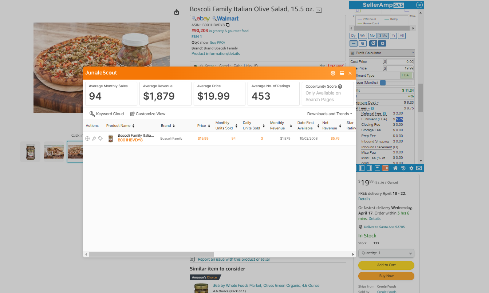Copy ASIN with the clipboard icon
Screen dimensions: 489x293
pos(228,25)
